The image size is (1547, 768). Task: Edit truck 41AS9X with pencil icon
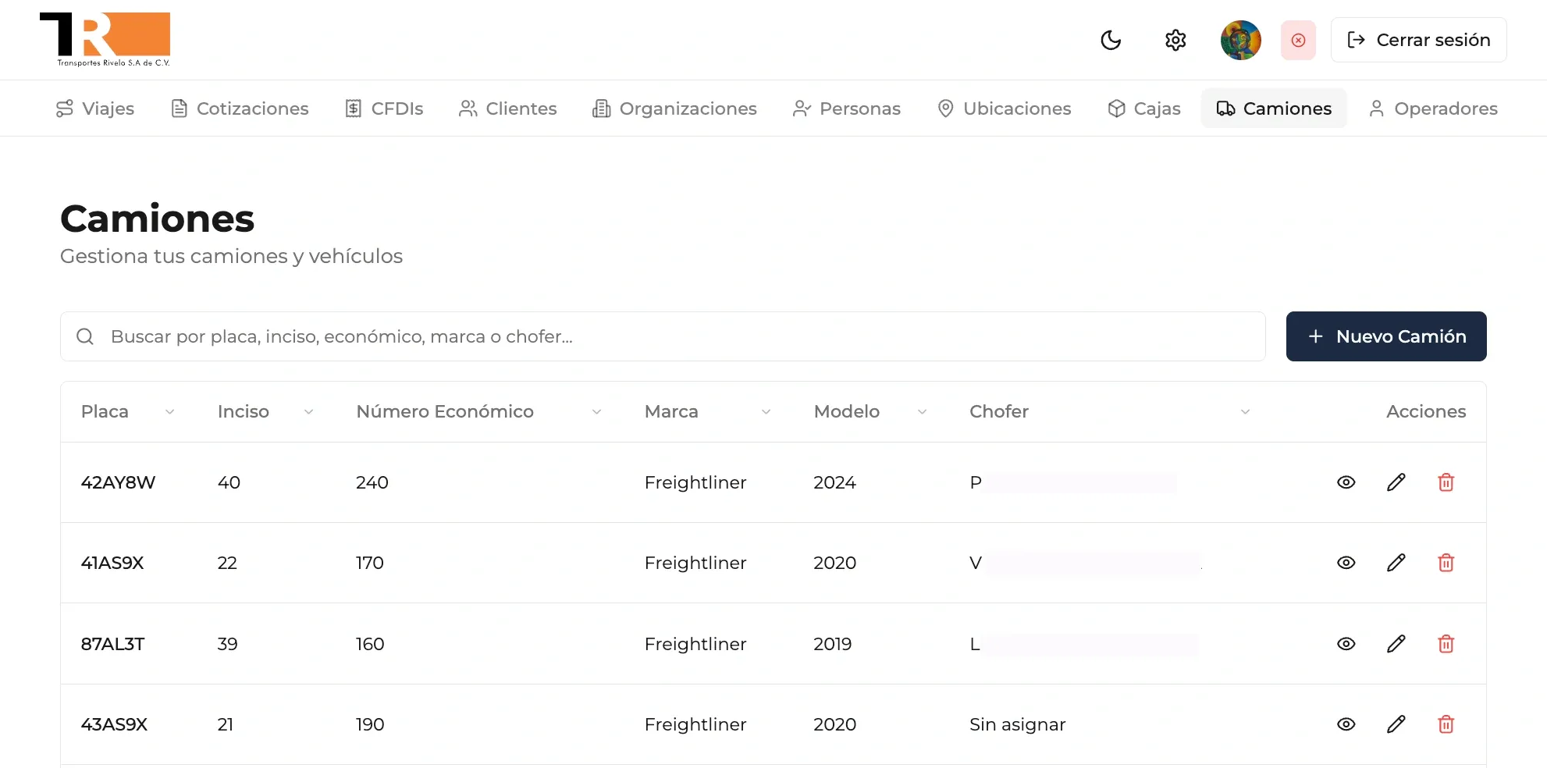[x=1396, y=563]
